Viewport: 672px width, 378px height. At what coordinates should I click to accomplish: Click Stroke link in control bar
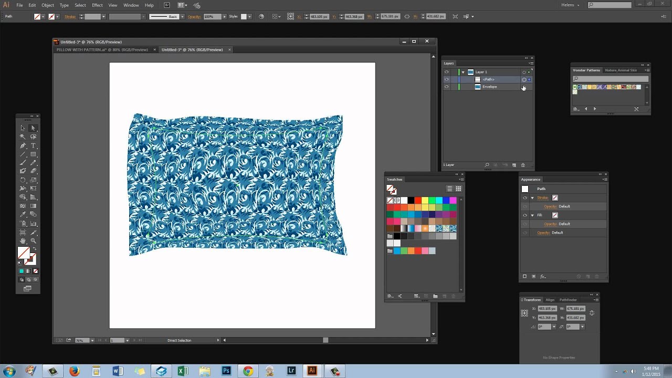(x=70, y=17)
